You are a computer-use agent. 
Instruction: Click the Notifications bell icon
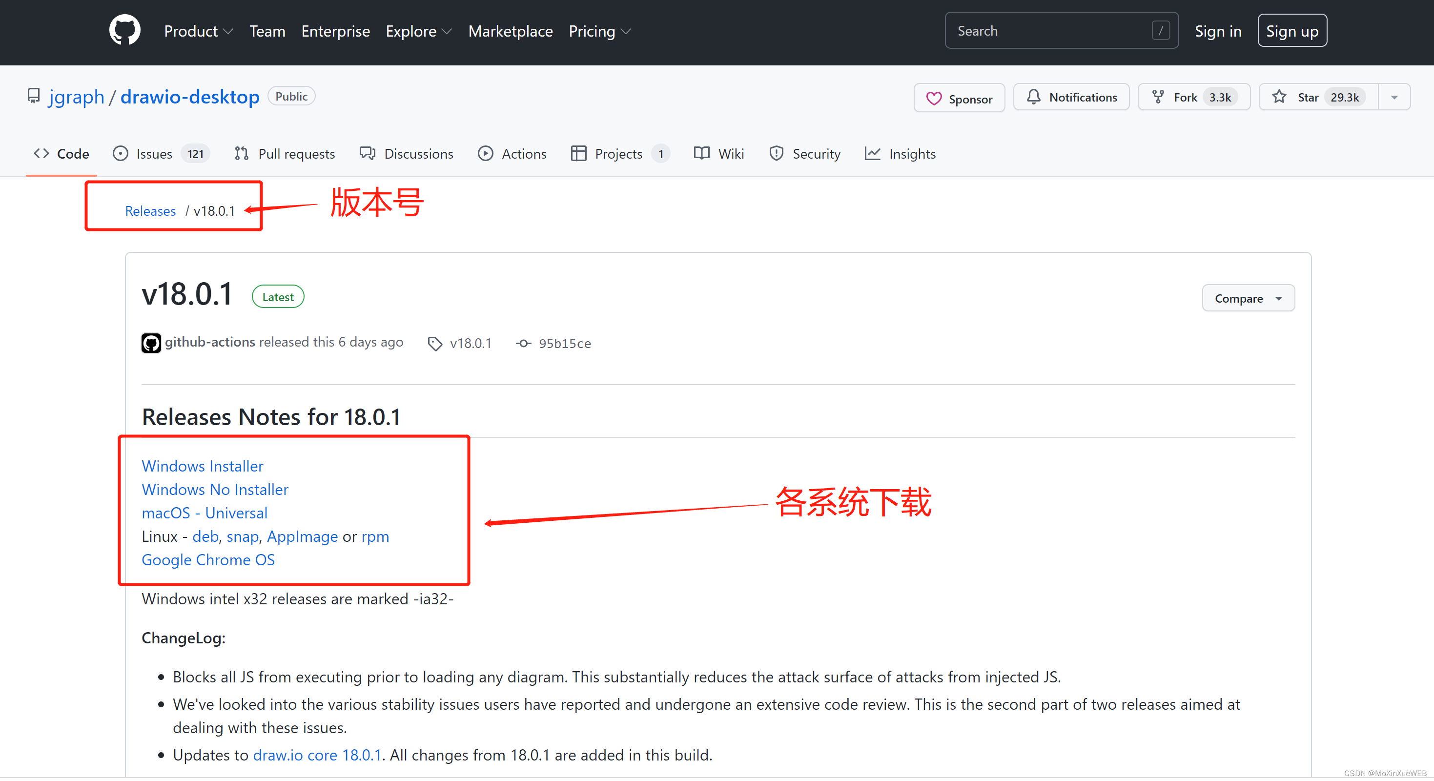tap(1033, 96)
